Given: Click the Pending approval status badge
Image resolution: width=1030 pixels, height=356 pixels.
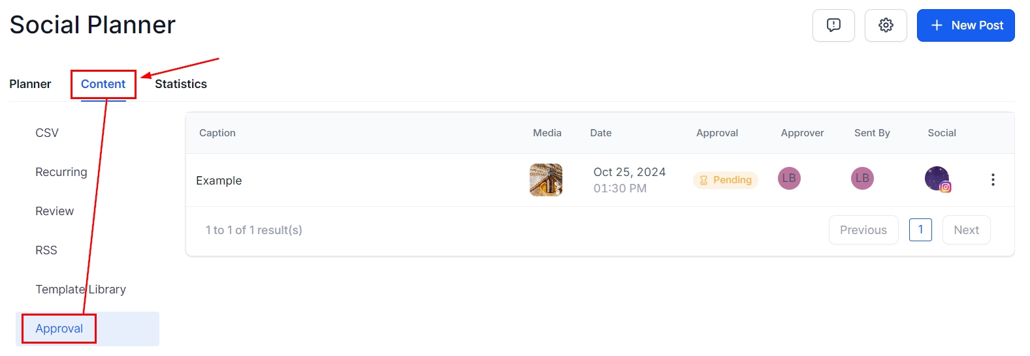Looking at the screenshot, I should coord(726,180).
